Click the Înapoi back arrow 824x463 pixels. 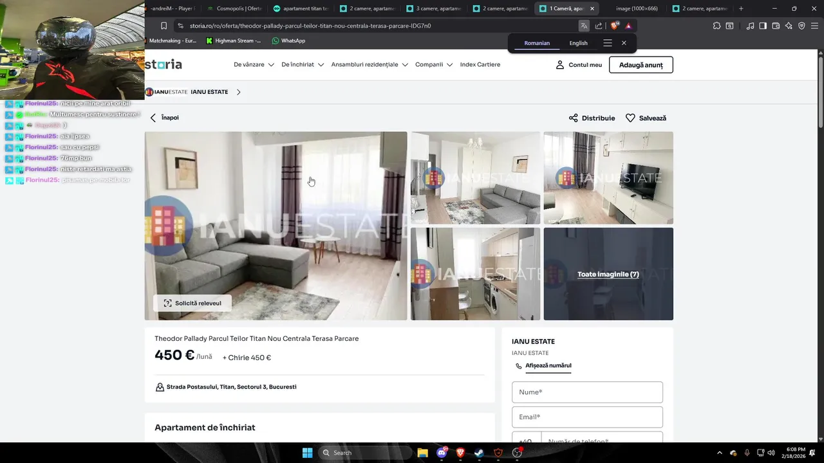[x=153, y=118]
